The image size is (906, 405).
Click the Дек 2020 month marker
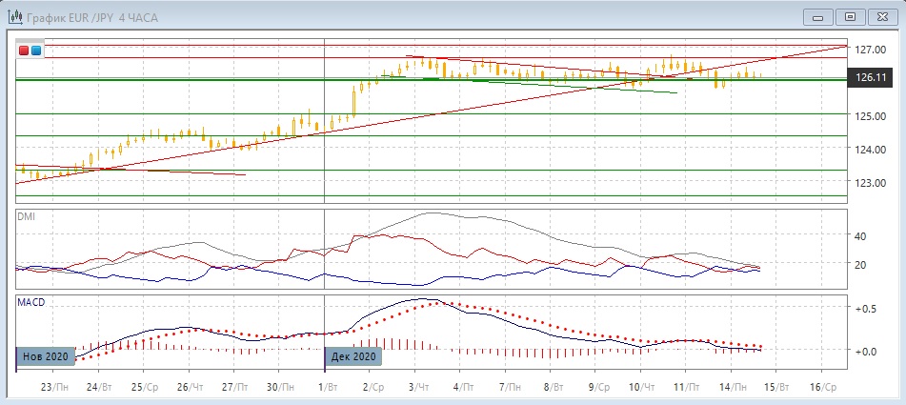pyautogui.click(x=354, y=356)
